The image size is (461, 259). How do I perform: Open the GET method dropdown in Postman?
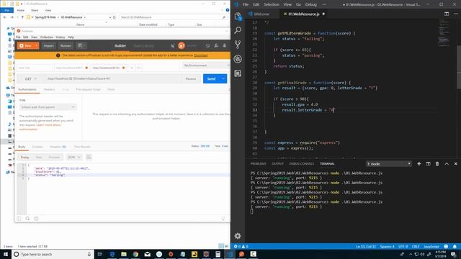(30, 78)
